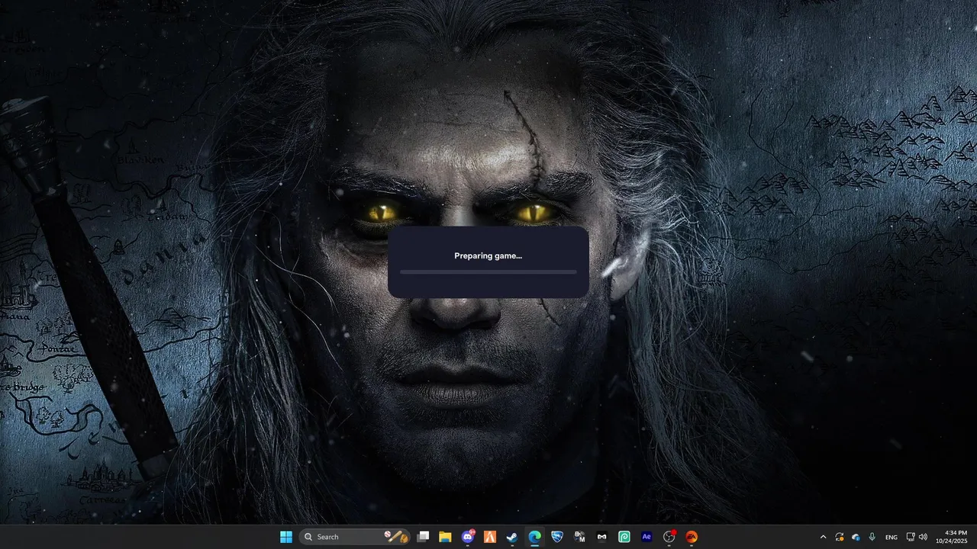Open the Windows Start menu
The width and height of the screenshot is (977, 549).
tap(286, 537)
